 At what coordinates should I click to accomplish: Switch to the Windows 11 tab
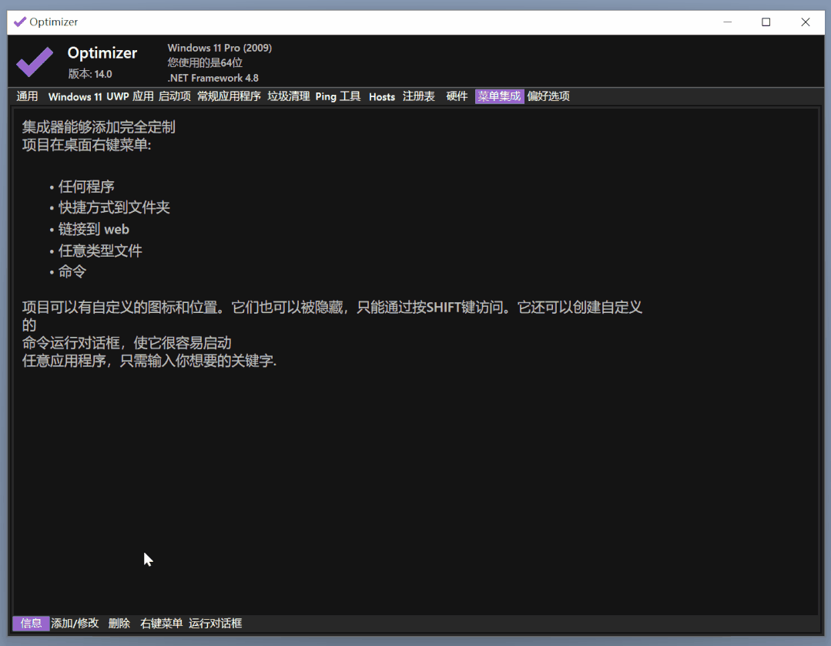click(75, 96)
